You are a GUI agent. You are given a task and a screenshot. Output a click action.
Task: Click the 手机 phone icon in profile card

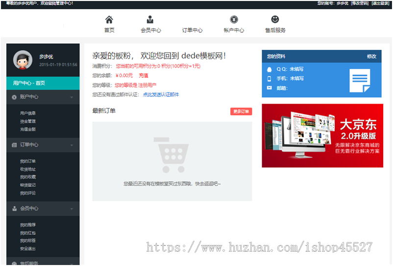tap(269, 79)
